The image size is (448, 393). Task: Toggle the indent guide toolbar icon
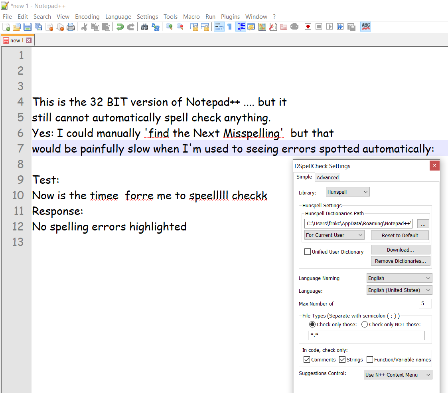pos(241,27)
